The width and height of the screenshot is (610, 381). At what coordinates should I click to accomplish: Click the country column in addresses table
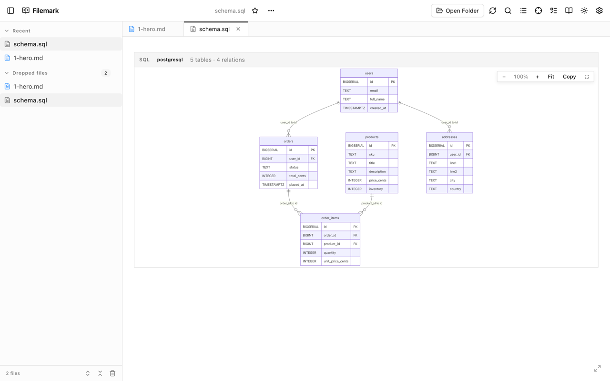[x=455, y=189]
